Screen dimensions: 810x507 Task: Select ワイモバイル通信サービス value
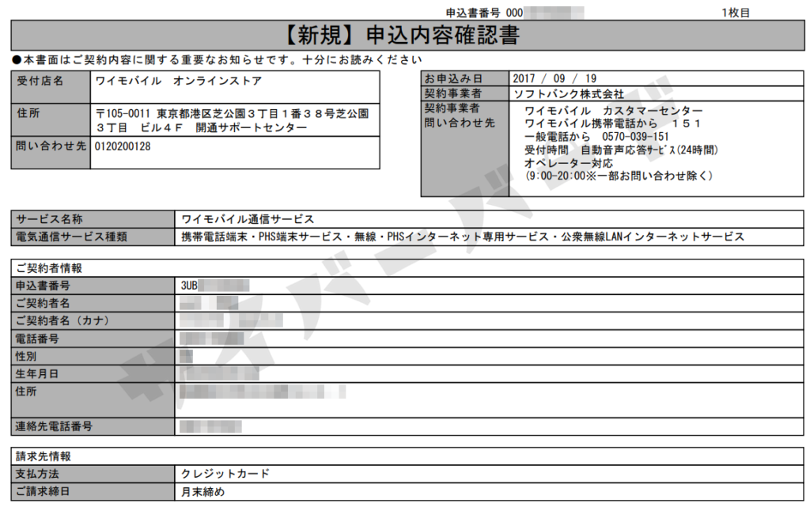(248, 219)
